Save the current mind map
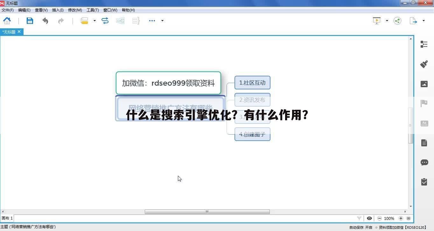The image size is (434, 231). point(30,21)
